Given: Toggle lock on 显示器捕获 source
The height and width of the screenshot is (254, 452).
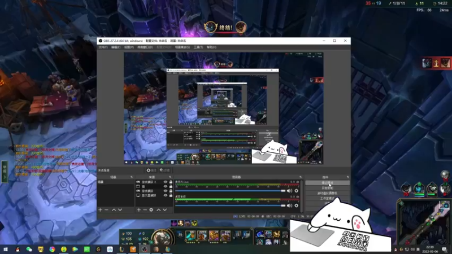Looking at the screenshot, I should (x=171, y=195).
